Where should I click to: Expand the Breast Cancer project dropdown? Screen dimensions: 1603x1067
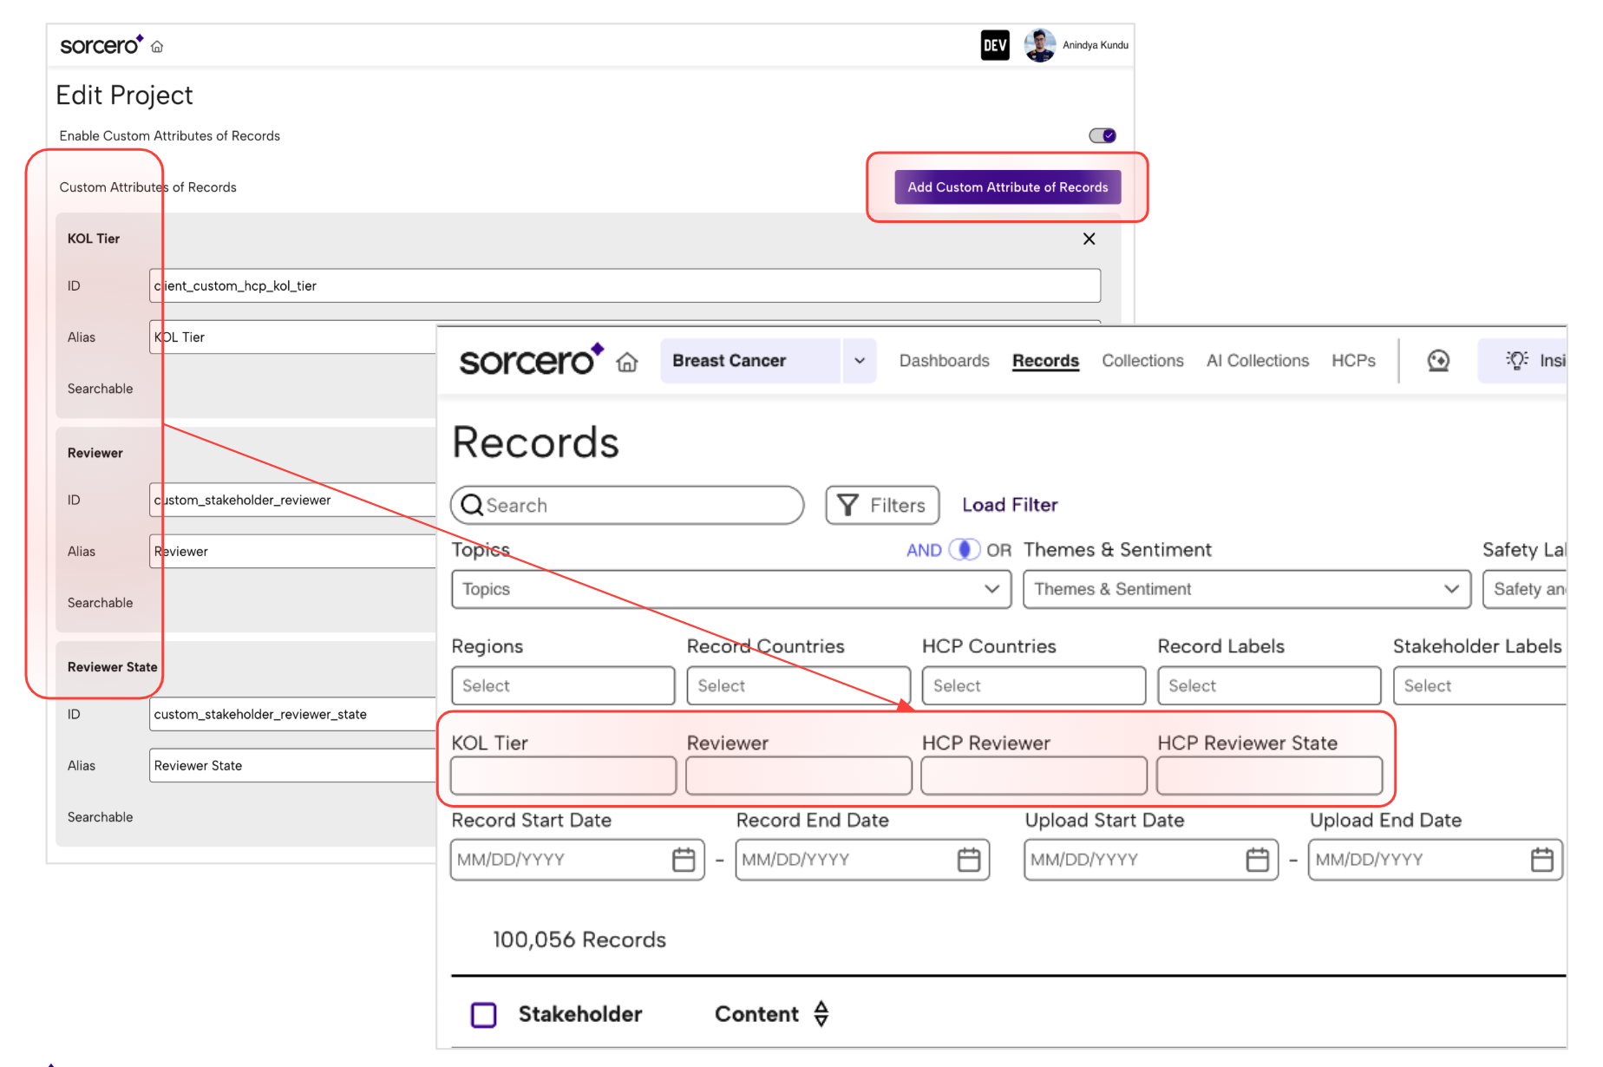point(859,361)
